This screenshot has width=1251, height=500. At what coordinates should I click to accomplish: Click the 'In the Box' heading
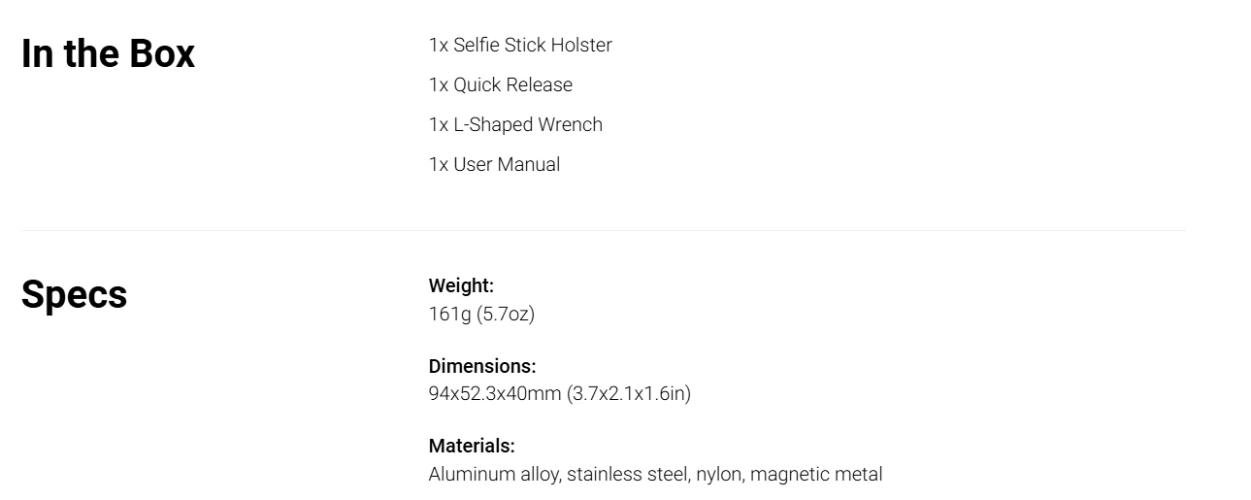coord(108,53)
